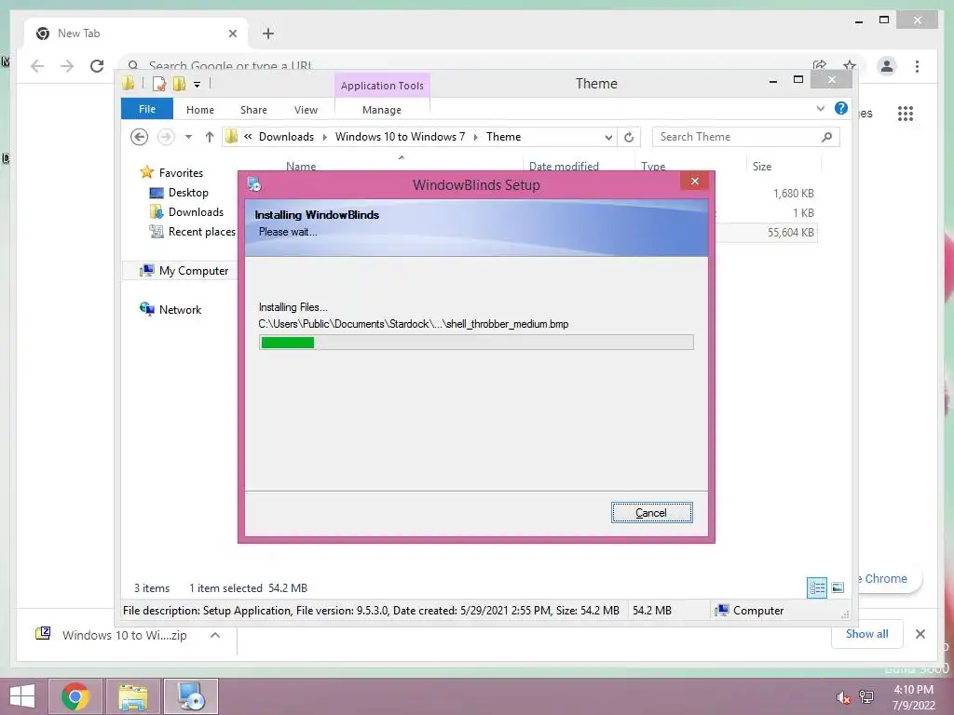Click Chrome back arrow
Viewport: 954px width, 715px height.
[37, 66]
